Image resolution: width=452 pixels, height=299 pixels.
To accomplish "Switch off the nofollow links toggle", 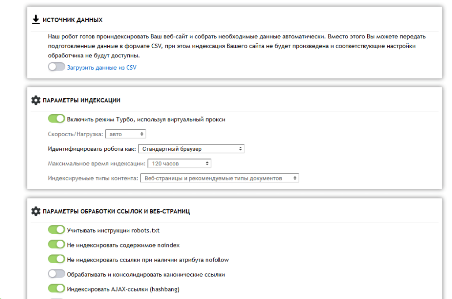I will pos(56,259).
